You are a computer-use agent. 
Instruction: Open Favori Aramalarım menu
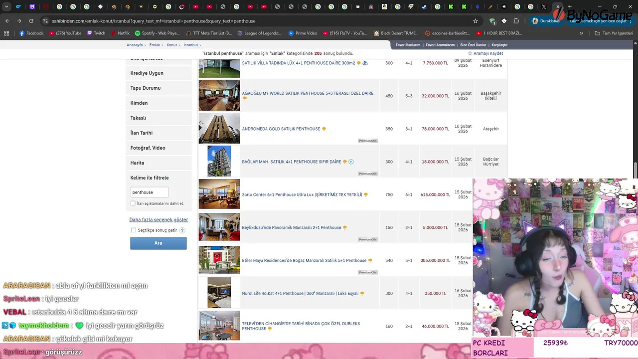[x=440, y=45]
